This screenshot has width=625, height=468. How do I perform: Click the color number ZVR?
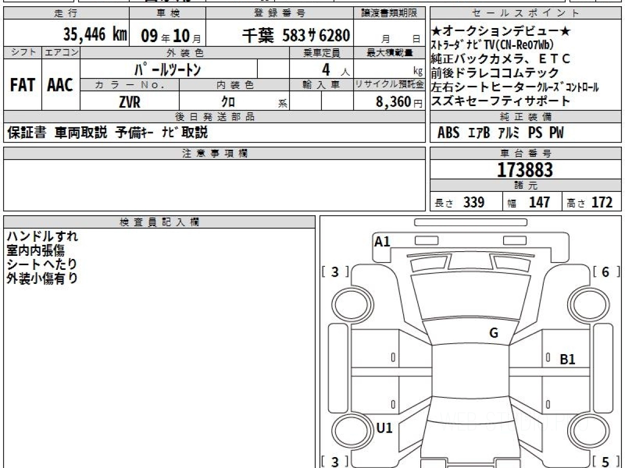coord(129,102)
